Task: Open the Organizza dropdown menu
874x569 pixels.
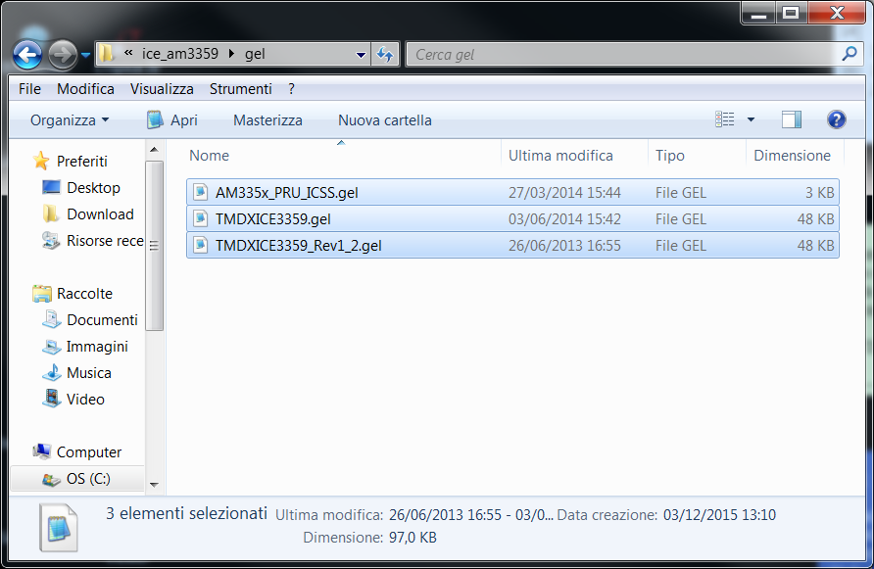Action: pyautogui.click(x=70, y=120)
